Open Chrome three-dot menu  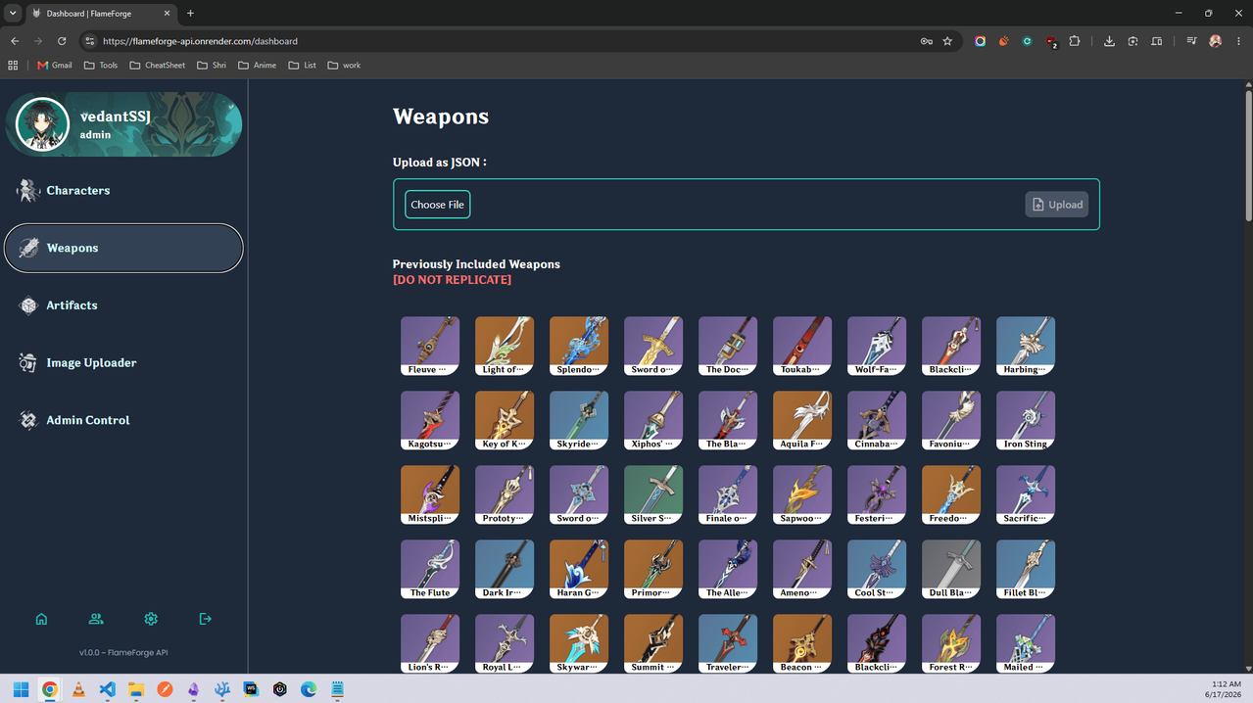pos(1239,41)
